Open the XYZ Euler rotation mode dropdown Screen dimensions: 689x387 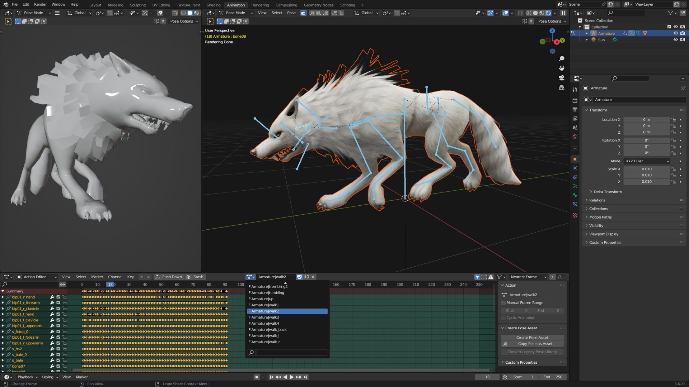(x=647, y=161)
